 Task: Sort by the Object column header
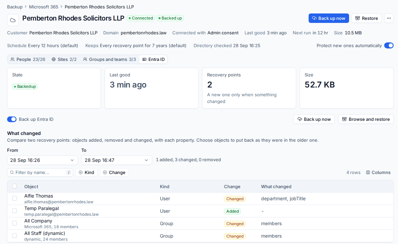(x=31, y=186)
